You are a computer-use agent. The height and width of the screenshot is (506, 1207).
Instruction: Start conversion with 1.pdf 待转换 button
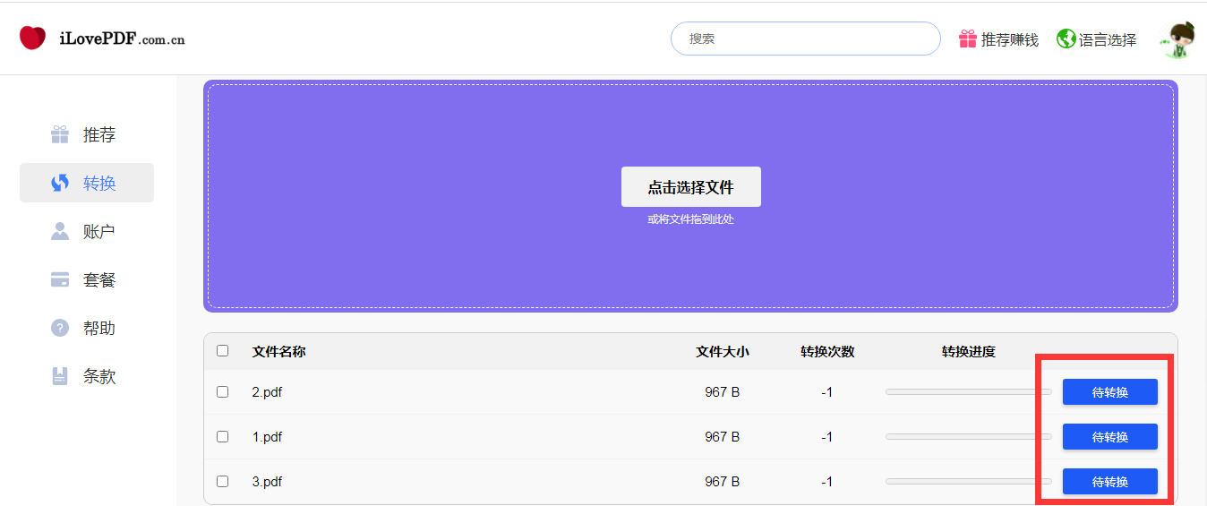click(1109, 437)
